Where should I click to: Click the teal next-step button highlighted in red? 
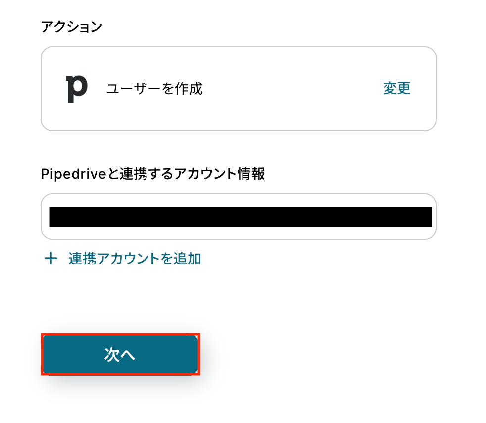click(120, 355)
